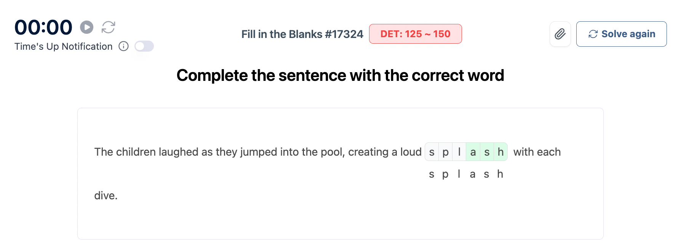Click the Fill in the Blanks #17324 title

[302, 34]
